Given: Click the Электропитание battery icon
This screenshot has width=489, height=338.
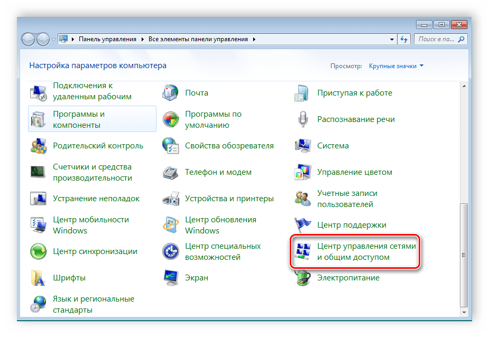Looking at the screenshot, I should pos(303,278).
